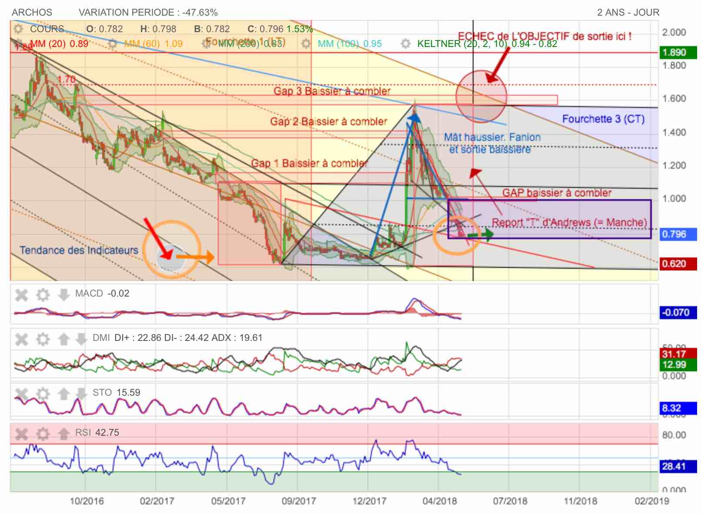Remove the STO indicator panel
This screenshot has width=701, height=514.
click(22, 394)
